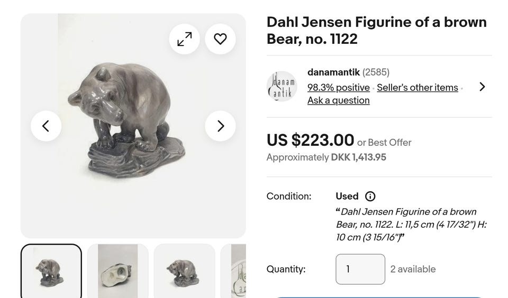Expand seller details with right chevron
The image size is (508, 298).
pos(482,87)
